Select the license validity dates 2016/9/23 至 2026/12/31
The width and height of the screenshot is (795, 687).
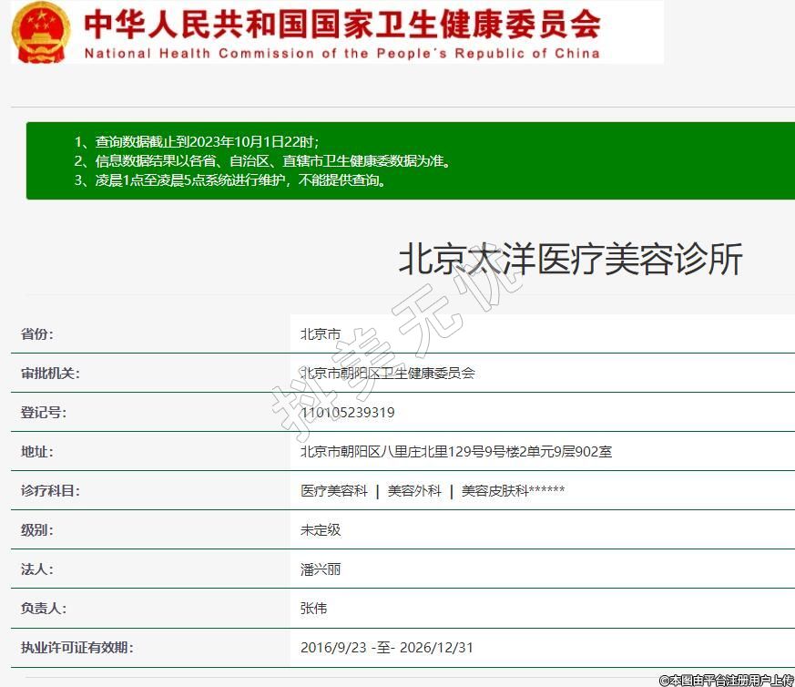click(387, 648)
